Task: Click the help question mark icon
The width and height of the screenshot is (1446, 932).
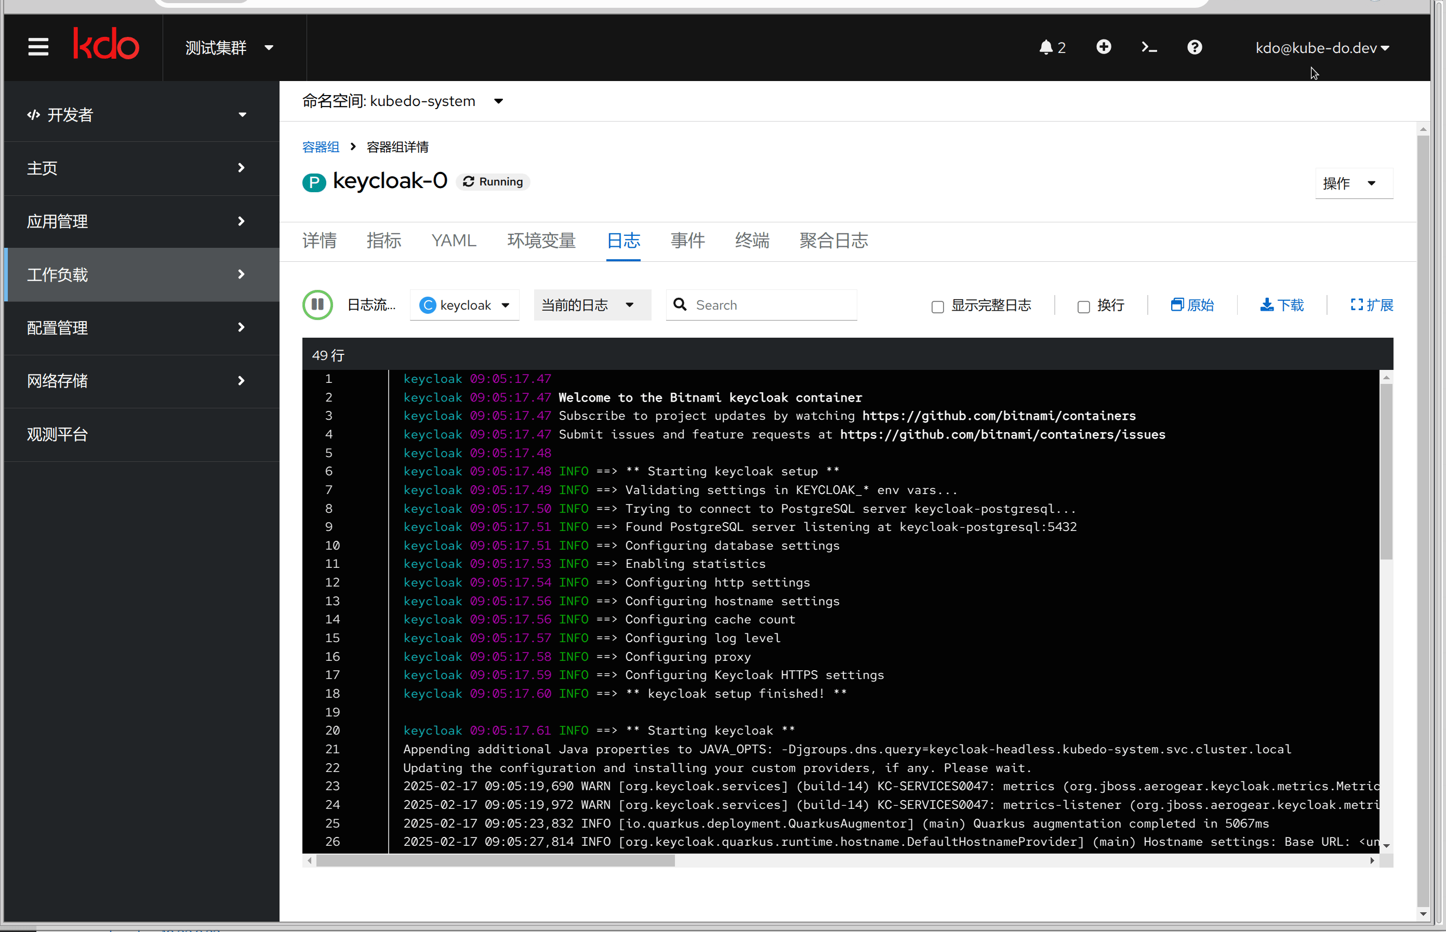Action: (x=1194, y=47)
